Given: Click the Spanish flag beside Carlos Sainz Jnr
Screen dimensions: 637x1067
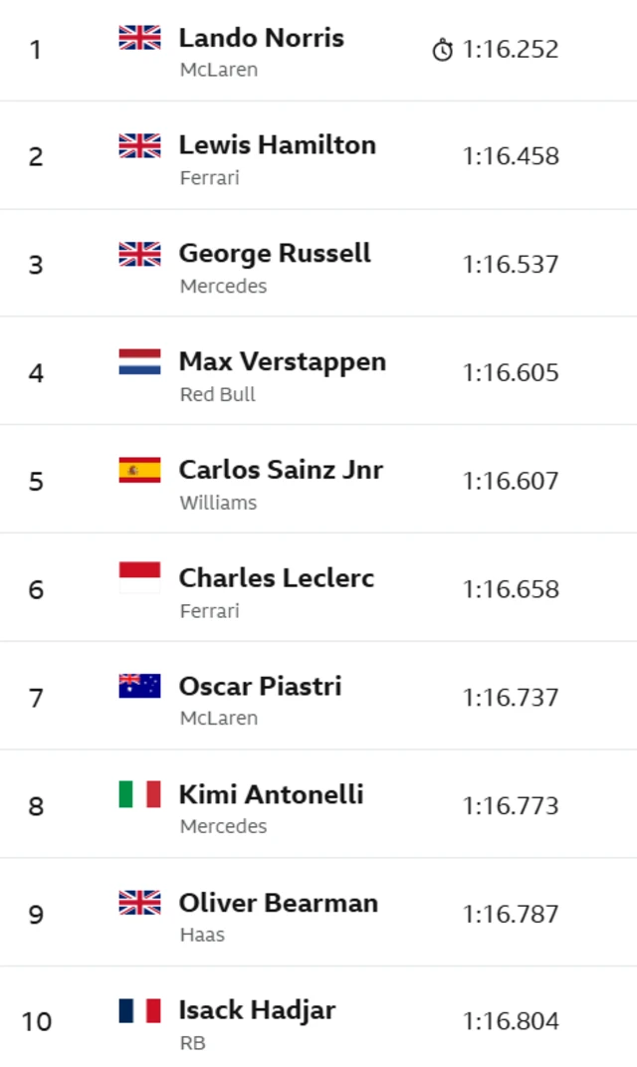Looking at the screenshot, I should click(x=139, y=470).
